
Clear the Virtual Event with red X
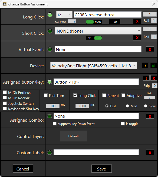pos(150,49)
